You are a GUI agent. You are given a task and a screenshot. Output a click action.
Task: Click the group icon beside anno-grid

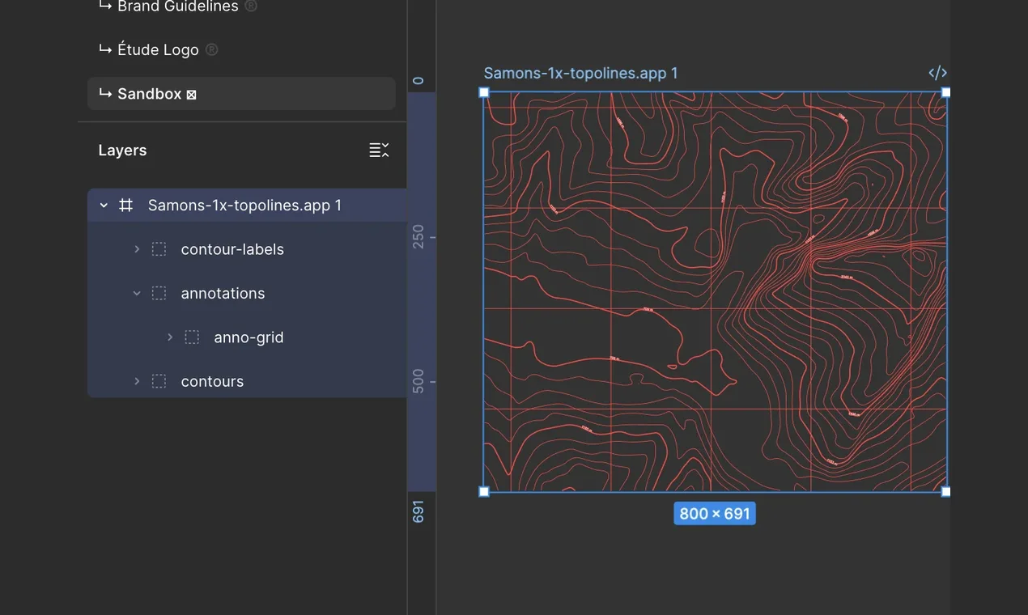tap(192, 337)
